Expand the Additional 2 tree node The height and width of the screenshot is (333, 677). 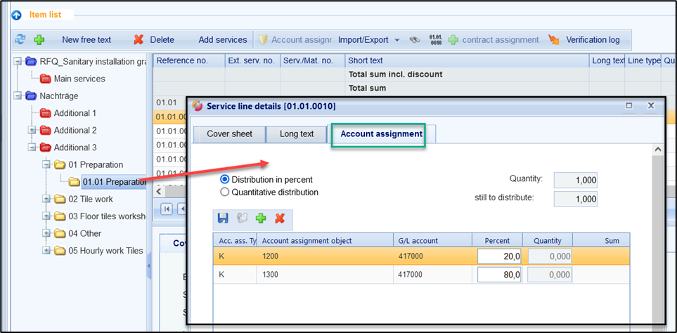[x=32, y=131]
